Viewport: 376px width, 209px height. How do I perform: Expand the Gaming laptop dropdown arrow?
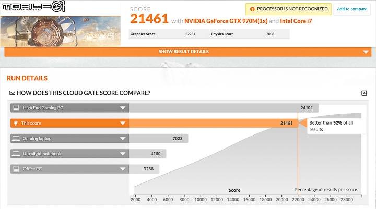123,139
